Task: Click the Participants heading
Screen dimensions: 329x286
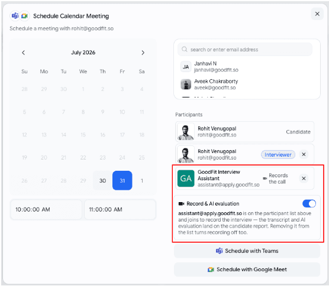Action: pyautogui.click(x=189, y=115)
